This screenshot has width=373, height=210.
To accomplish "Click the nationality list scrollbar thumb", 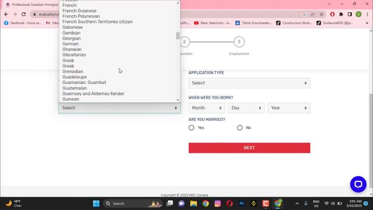I will (178, 36).
